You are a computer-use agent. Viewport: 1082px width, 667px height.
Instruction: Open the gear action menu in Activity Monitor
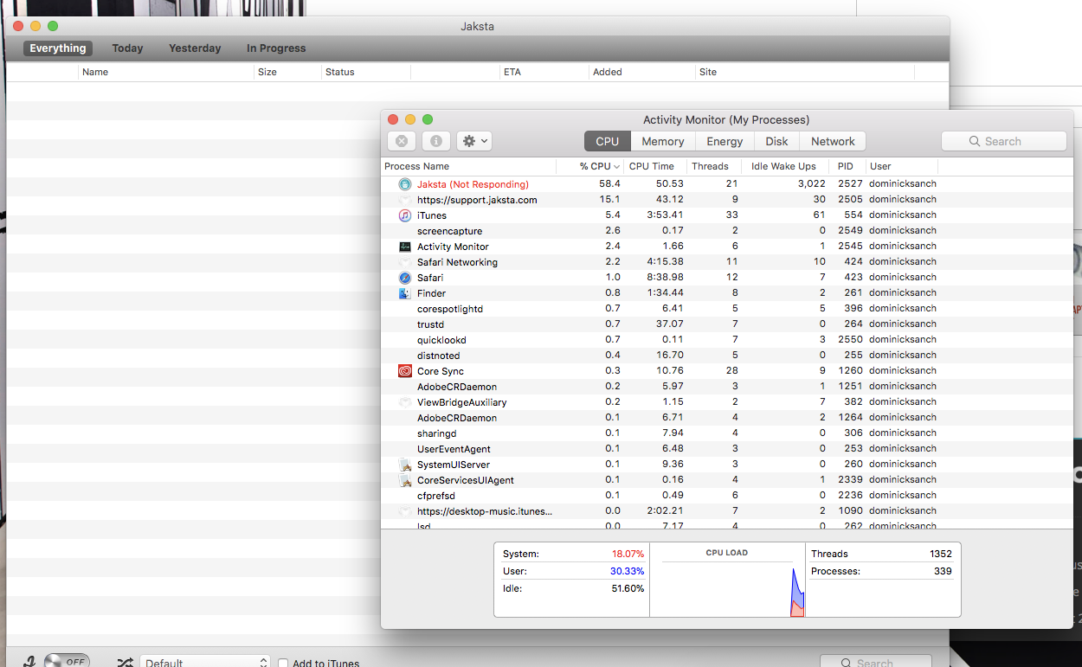[x=474, y=141]
